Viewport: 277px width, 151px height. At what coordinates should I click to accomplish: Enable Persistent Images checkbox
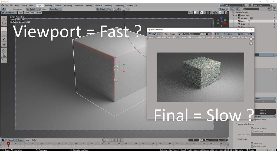(252, 146)
